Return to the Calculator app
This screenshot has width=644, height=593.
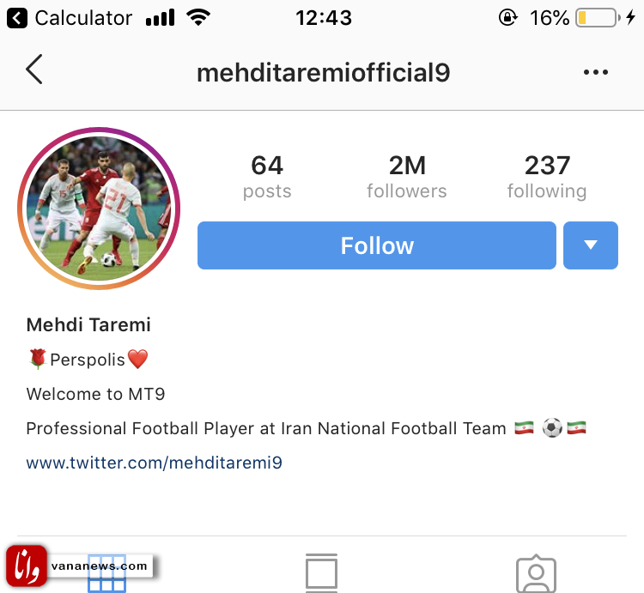tap(72, 18)
